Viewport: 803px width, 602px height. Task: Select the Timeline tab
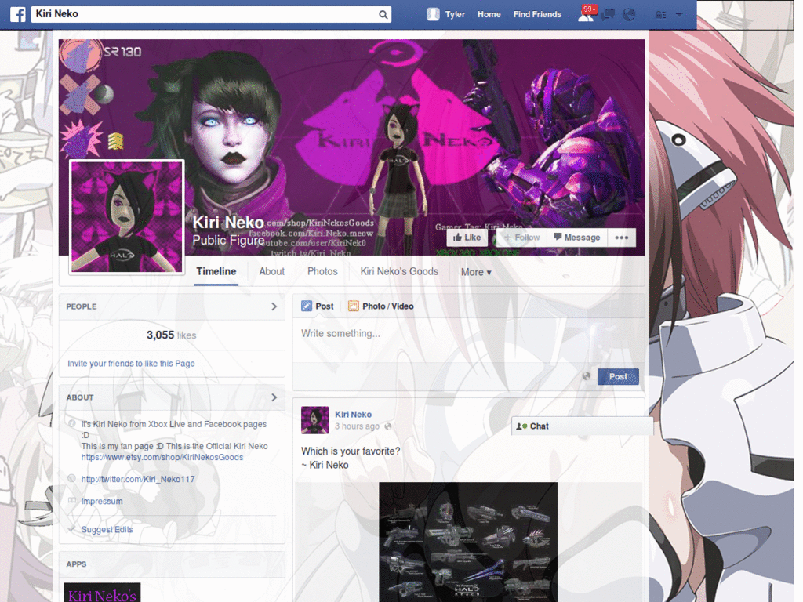[216, 272]
